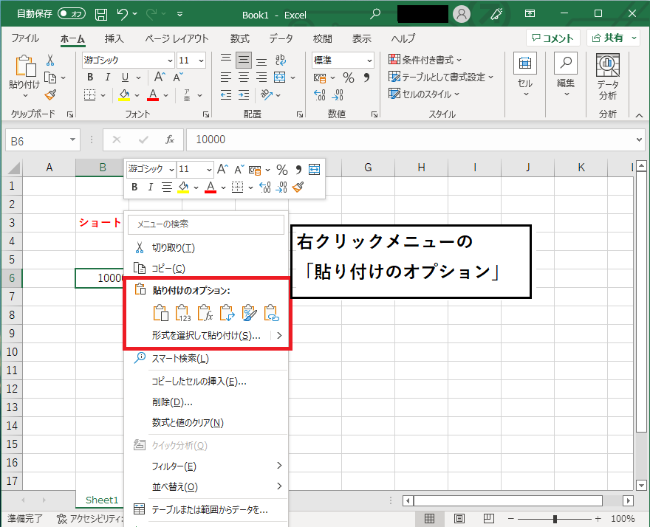
Task: Paste Formatting option in context menu
Action: (249, 313)
